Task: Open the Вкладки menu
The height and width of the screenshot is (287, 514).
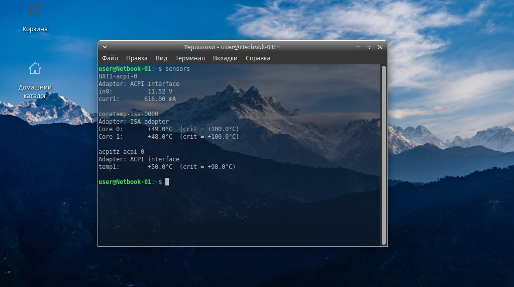Action: pos(225,58)
